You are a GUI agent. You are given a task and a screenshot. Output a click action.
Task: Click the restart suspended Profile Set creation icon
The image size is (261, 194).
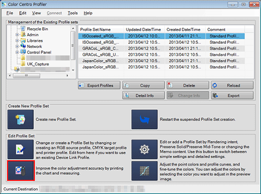(144, 119)
